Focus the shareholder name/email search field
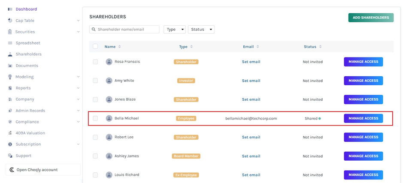This screenshot has width=403, height=183. pyautogui.click(x=124, y=29)
